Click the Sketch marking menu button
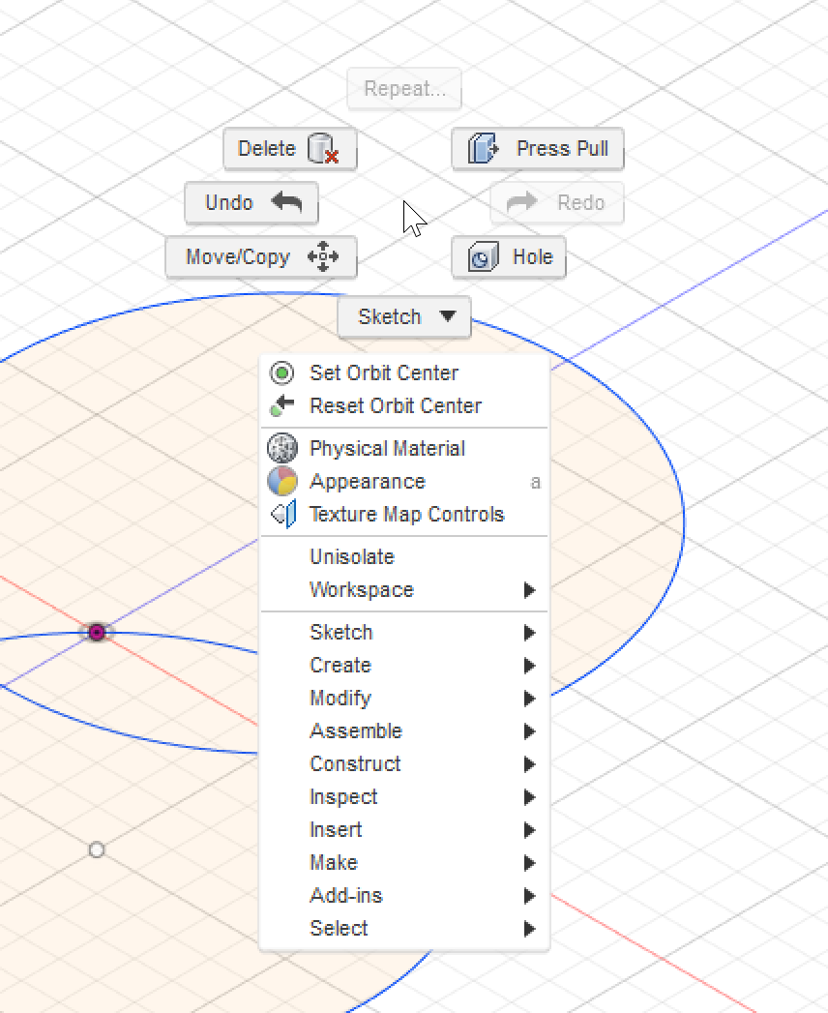This screenshot has width=828, height=1013. (x=404, y=316)
